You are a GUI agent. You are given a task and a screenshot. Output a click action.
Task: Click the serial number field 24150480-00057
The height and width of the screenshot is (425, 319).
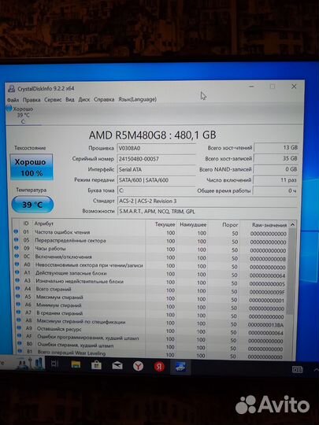(156, 159)
